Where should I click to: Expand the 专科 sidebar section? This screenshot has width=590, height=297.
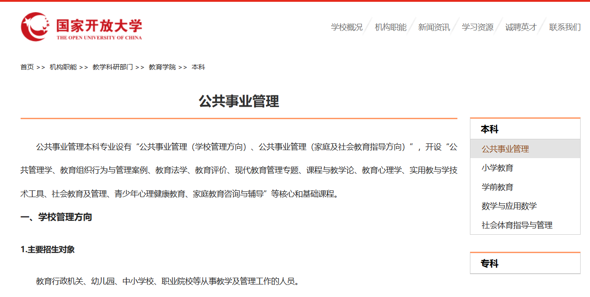(x=489, y=264)
